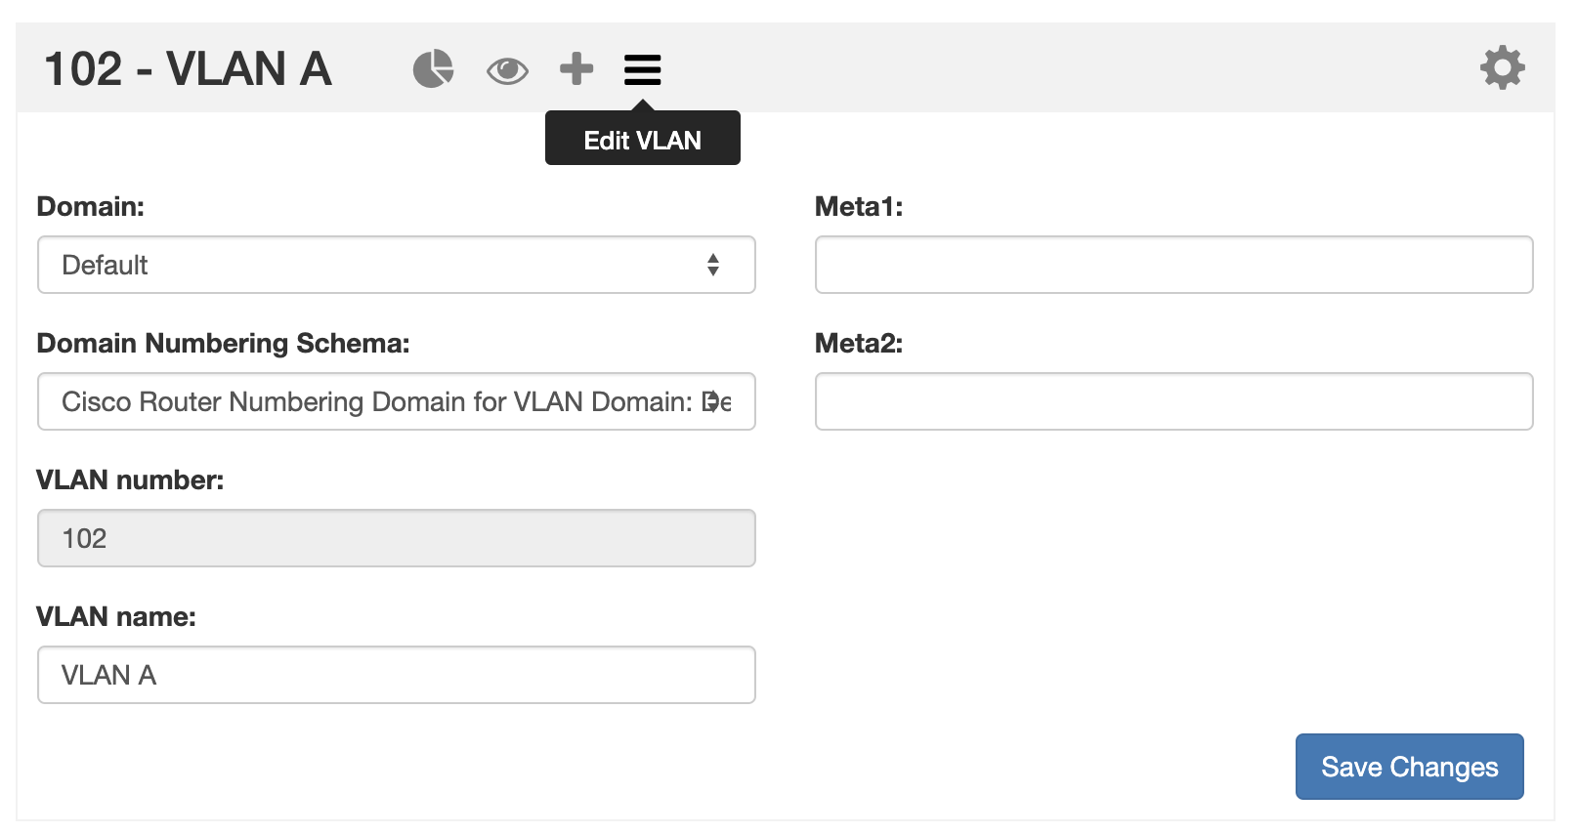Click the Domain Numbering Schema: label
The height and width of the screenshot is (834, 1577).
(x=223, y=344)
